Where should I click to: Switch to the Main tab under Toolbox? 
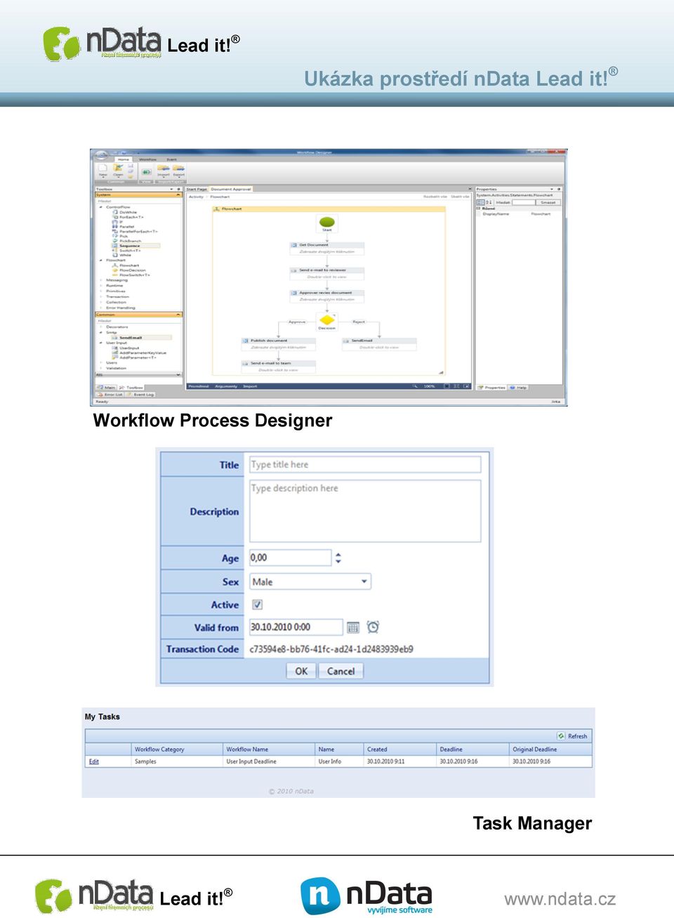(x=107, y=387)
